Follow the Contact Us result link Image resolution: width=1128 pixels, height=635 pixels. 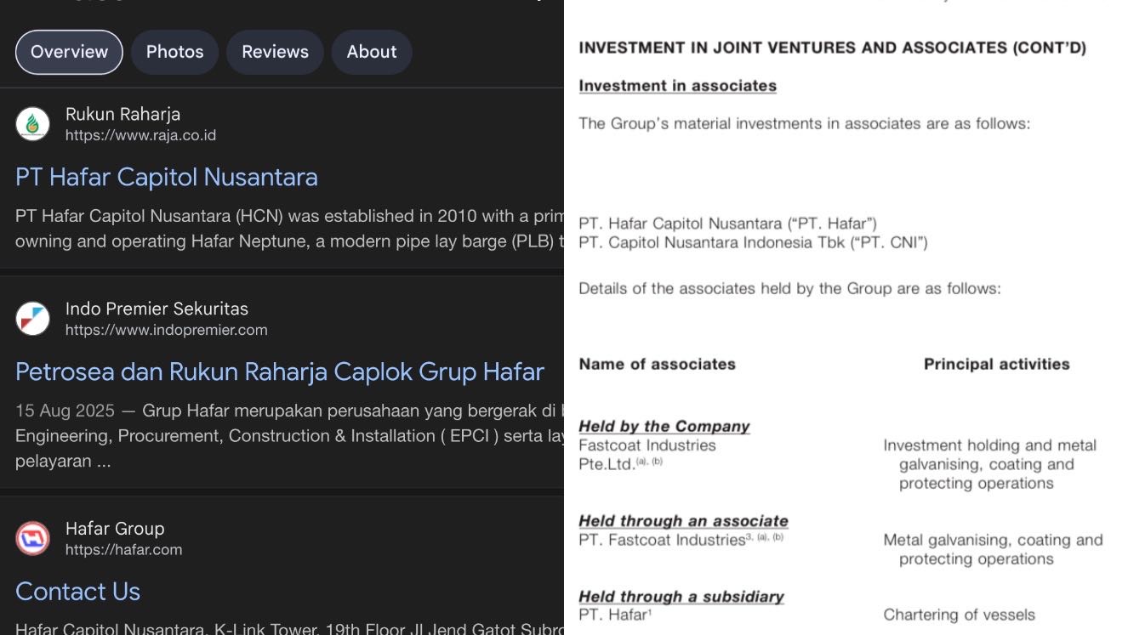tap(77, 591)
